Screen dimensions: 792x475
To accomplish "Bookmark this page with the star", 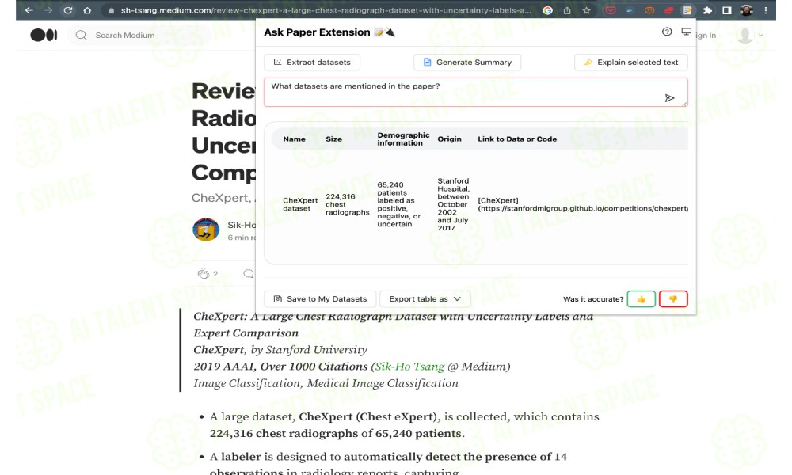I will coord(586,10).
